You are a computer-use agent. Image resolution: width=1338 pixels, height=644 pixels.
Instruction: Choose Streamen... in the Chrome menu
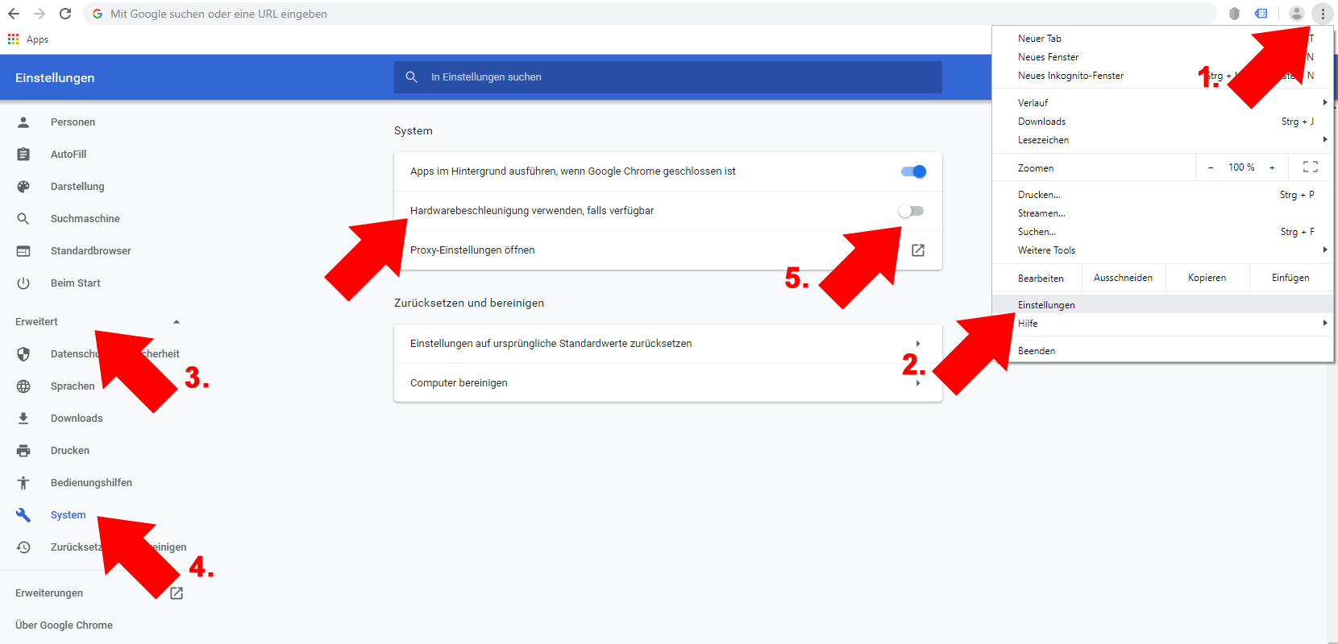tap(1163, 213)
